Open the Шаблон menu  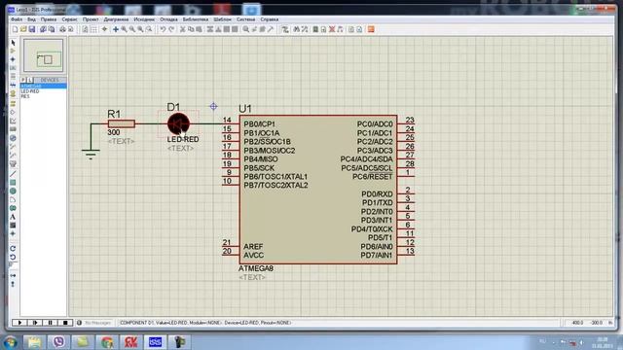tap(222, 19)
